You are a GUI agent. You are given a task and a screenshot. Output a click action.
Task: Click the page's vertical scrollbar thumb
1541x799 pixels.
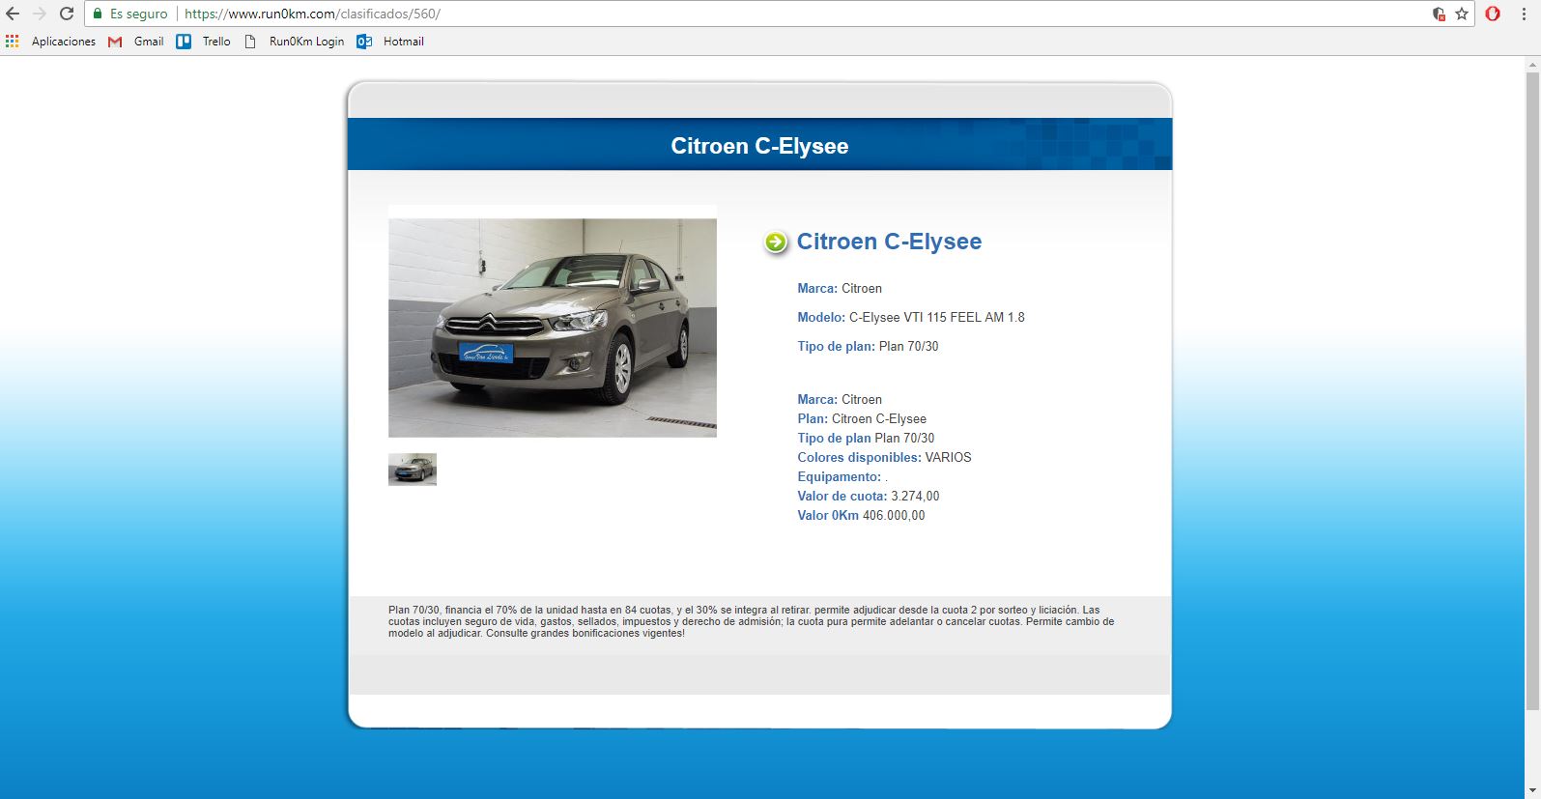coord(1532,386)
